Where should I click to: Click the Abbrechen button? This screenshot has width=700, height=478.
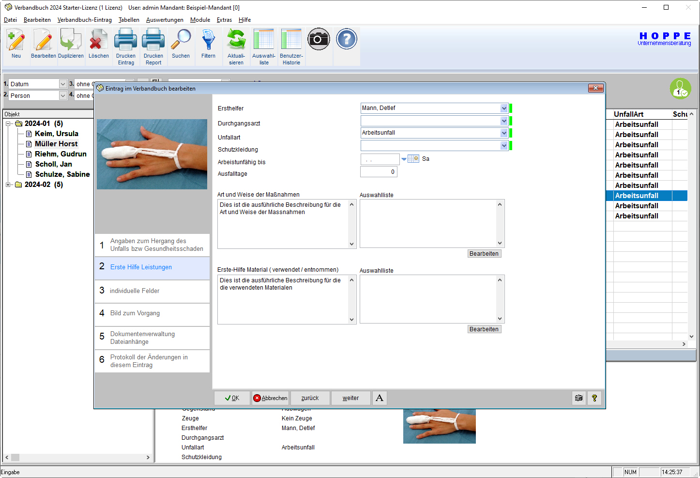[x=270, y=398]
